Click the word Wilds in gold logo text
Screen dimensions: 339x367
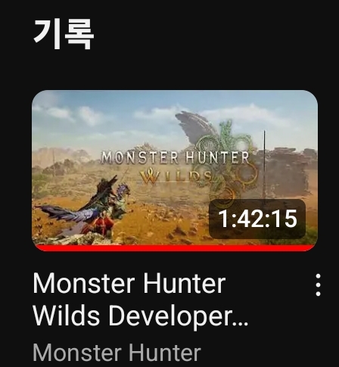pos(176,176)
